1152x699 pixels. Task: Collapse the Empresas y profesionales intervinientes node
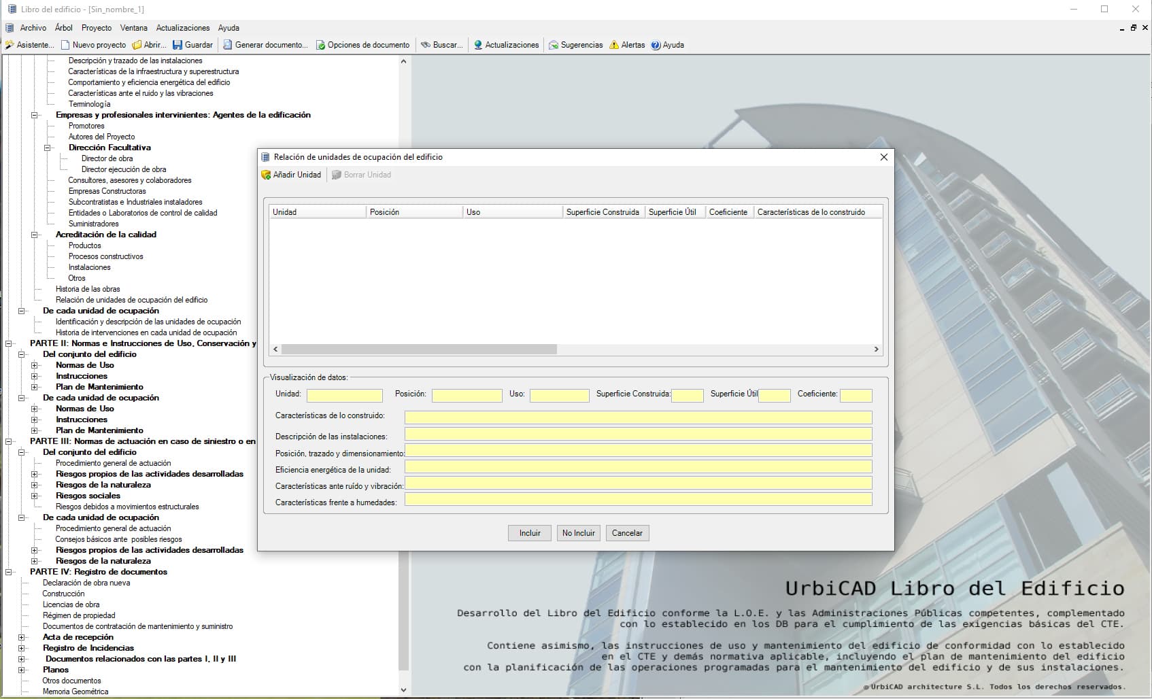coord(35,115)
